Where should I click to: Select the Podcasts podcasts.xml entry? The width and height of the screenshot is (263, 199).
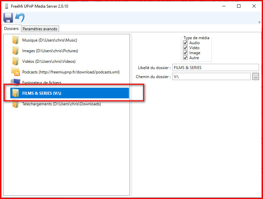pyautogui.click(x=71, y=72)
